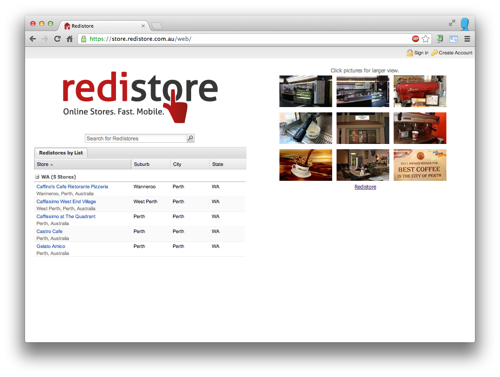Click the Sign in link
The width and height of the screenshot is (500, 377).
pyautogui.click(x=421, y=53)
